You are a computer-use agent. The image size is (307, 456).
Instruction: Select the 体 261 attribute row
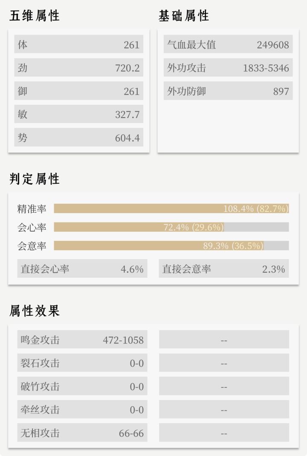click(78, 44)
